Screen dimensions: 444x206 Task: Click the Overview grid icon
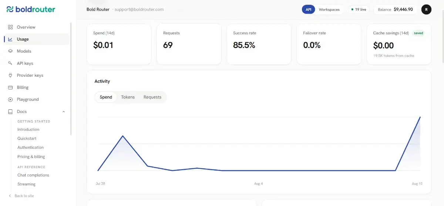[10, 27]
